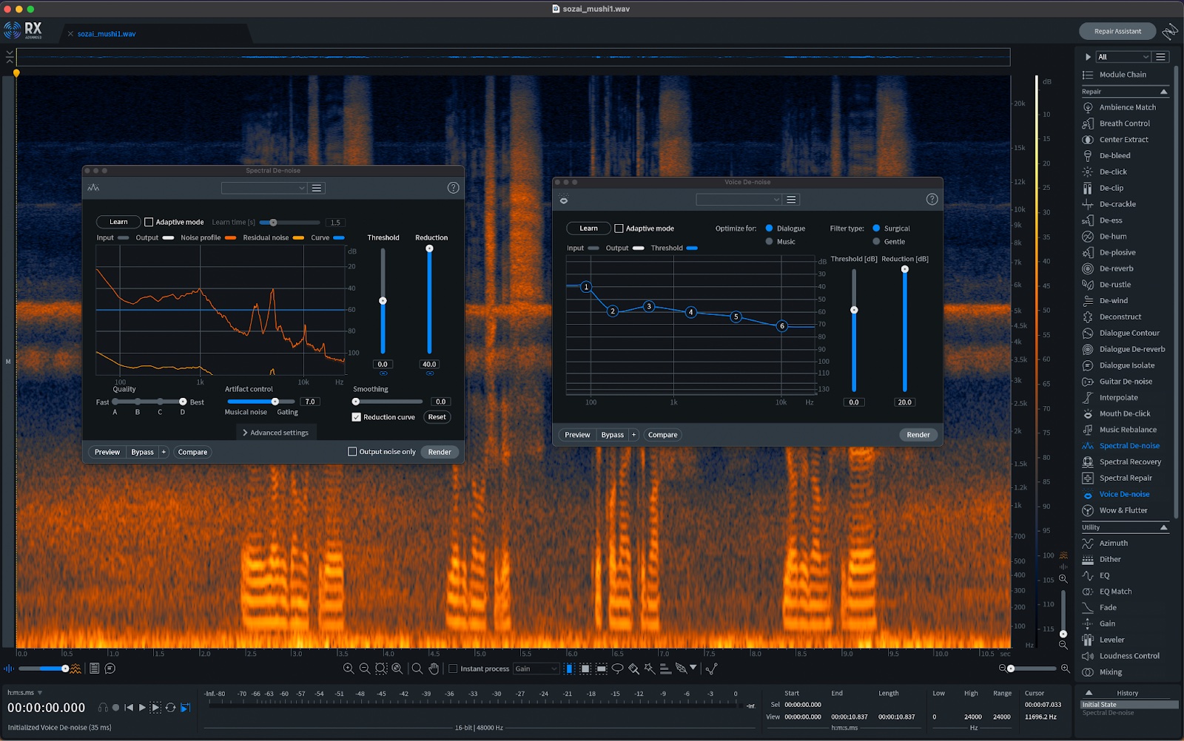Open help in Voice De-noise window
Viewport: 1184px width, 741px height.
pyautogui.click(x=932, y=200)
